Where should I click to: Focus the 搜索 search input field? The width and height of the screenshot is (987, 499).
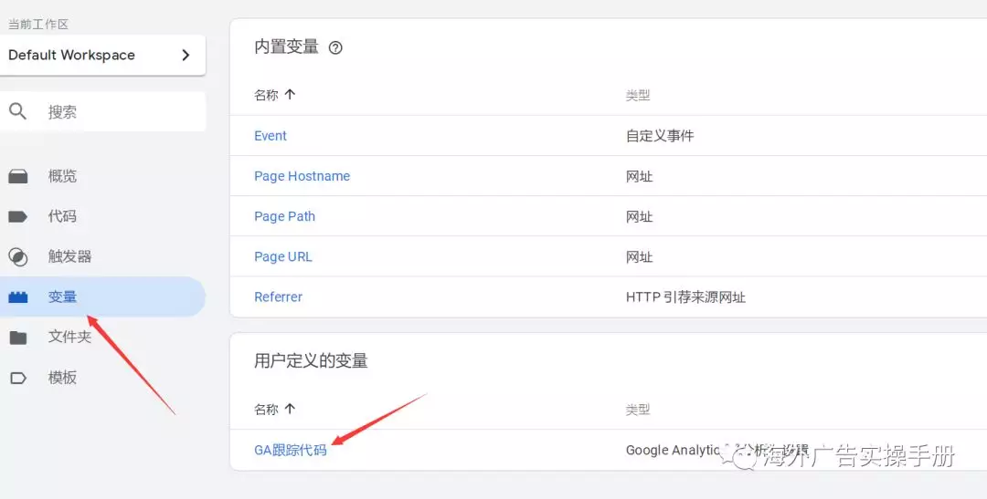tap(119, 112)
